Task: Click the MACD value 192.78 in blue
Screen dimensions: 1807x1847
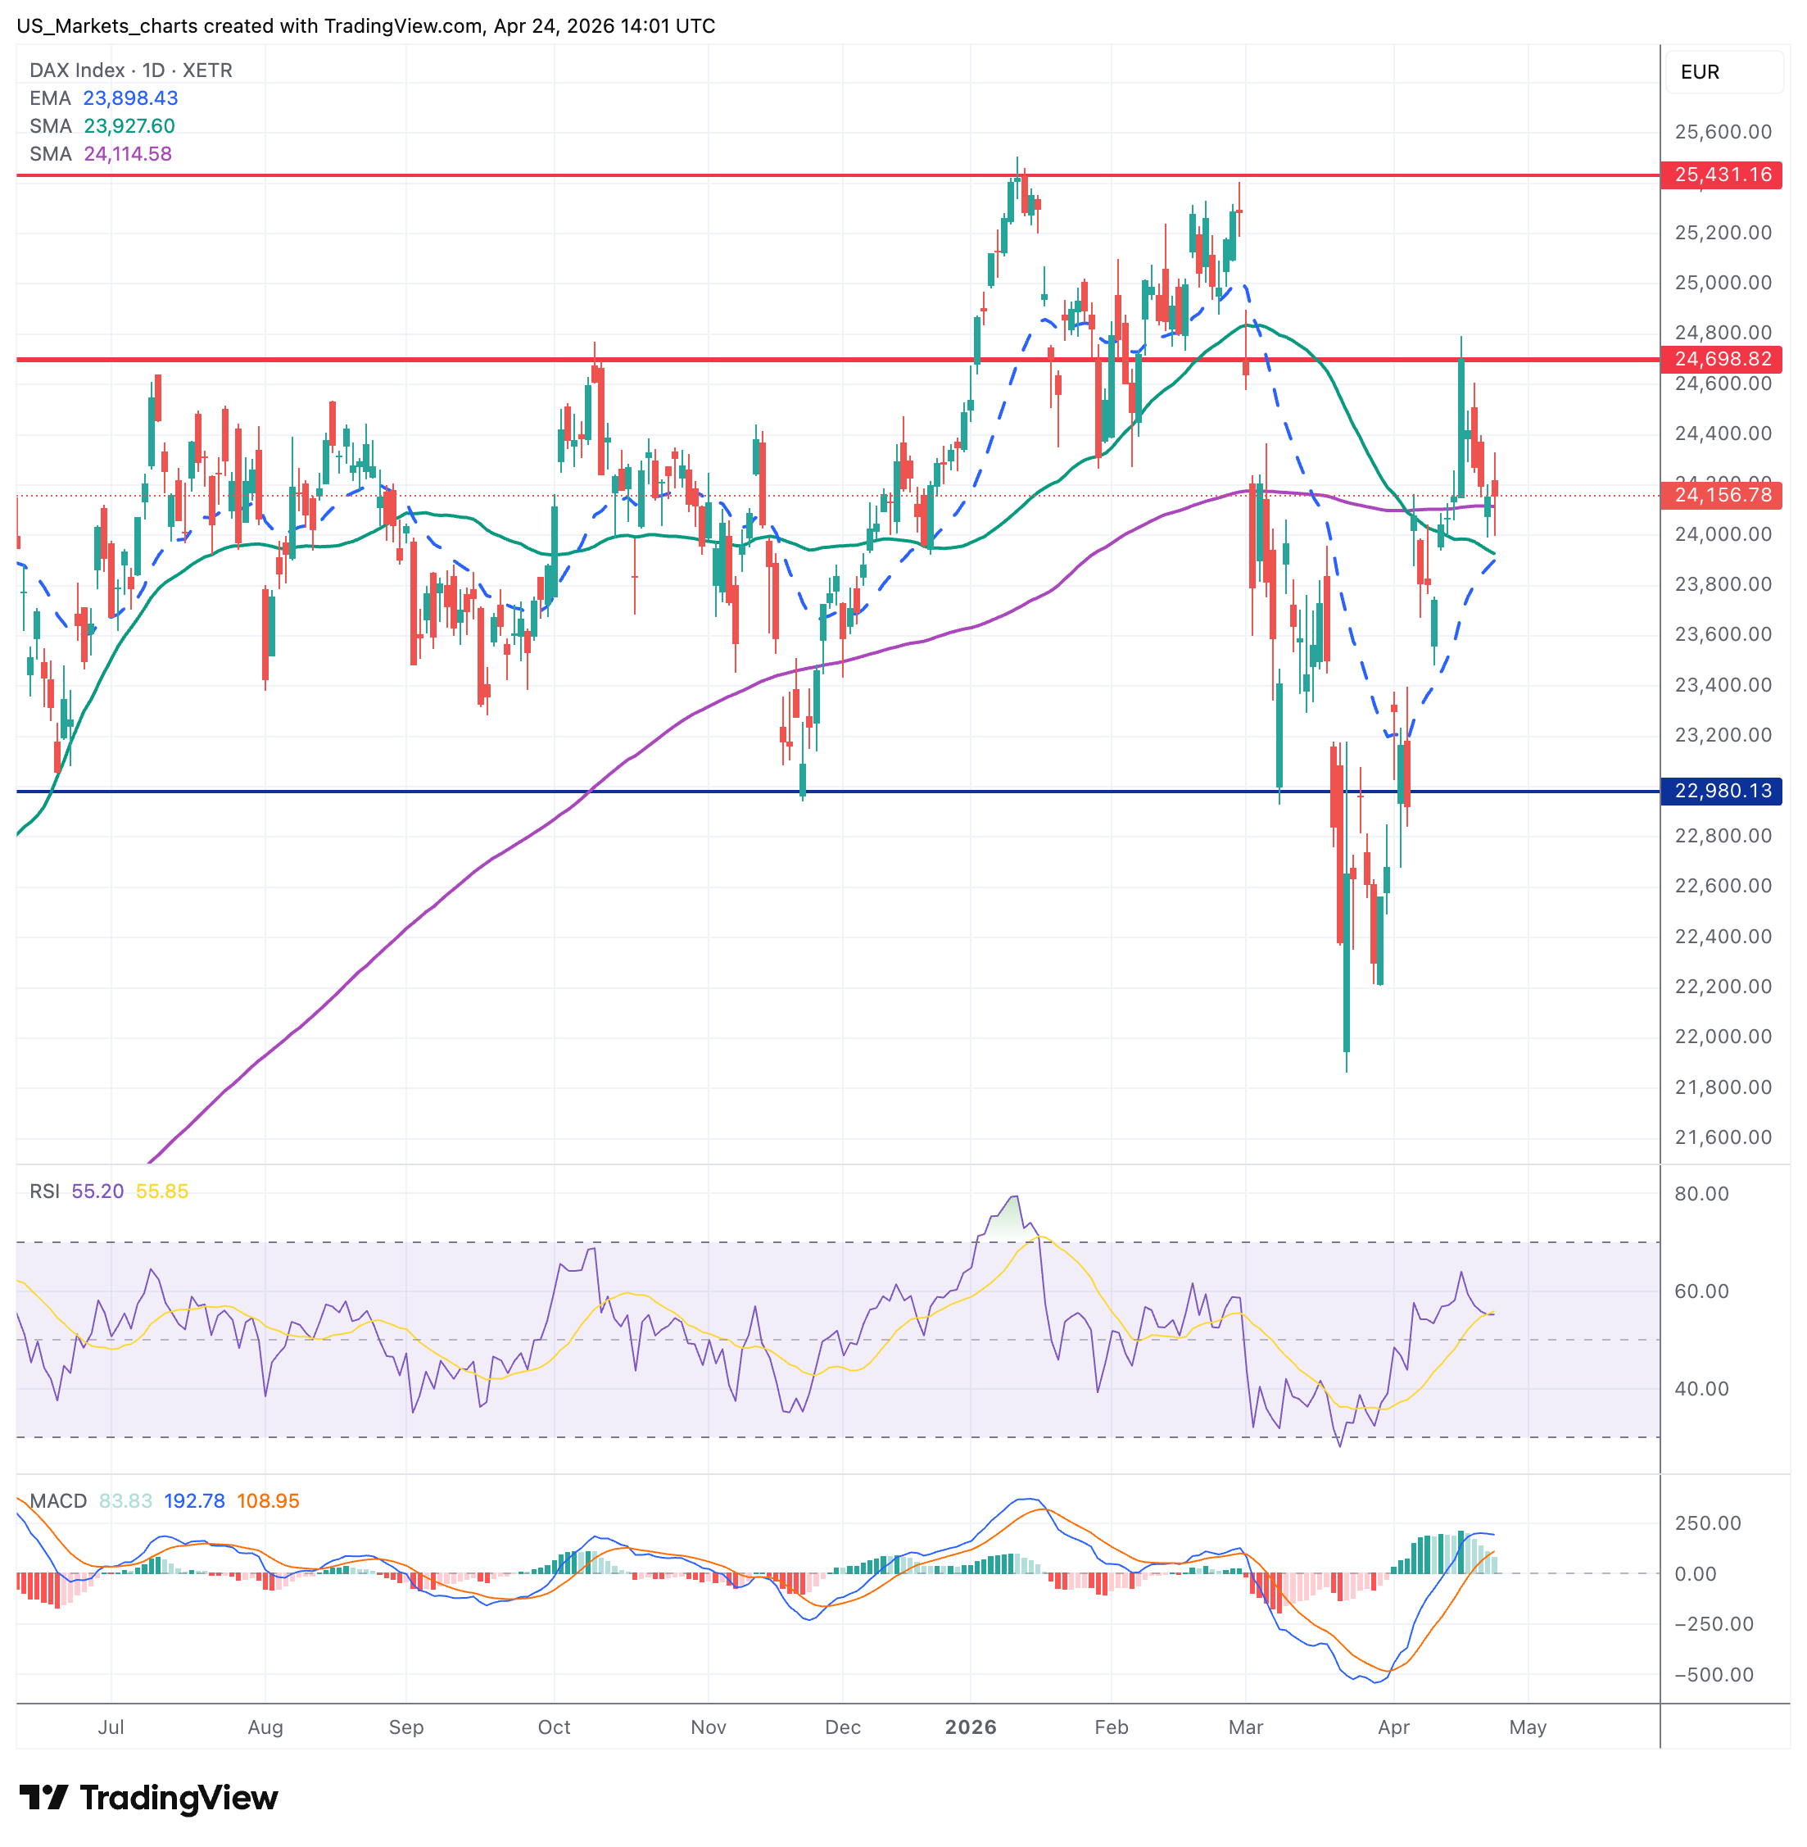Action: (195, 1500)
